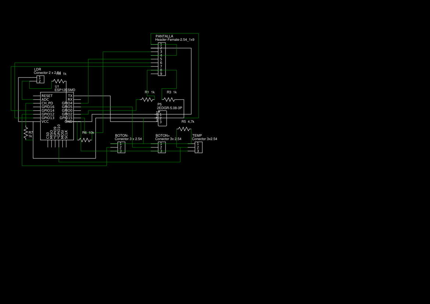Viewport: 430px width, 304px height.
Task: Select the GPIO15 pin label
Action: 66,118
